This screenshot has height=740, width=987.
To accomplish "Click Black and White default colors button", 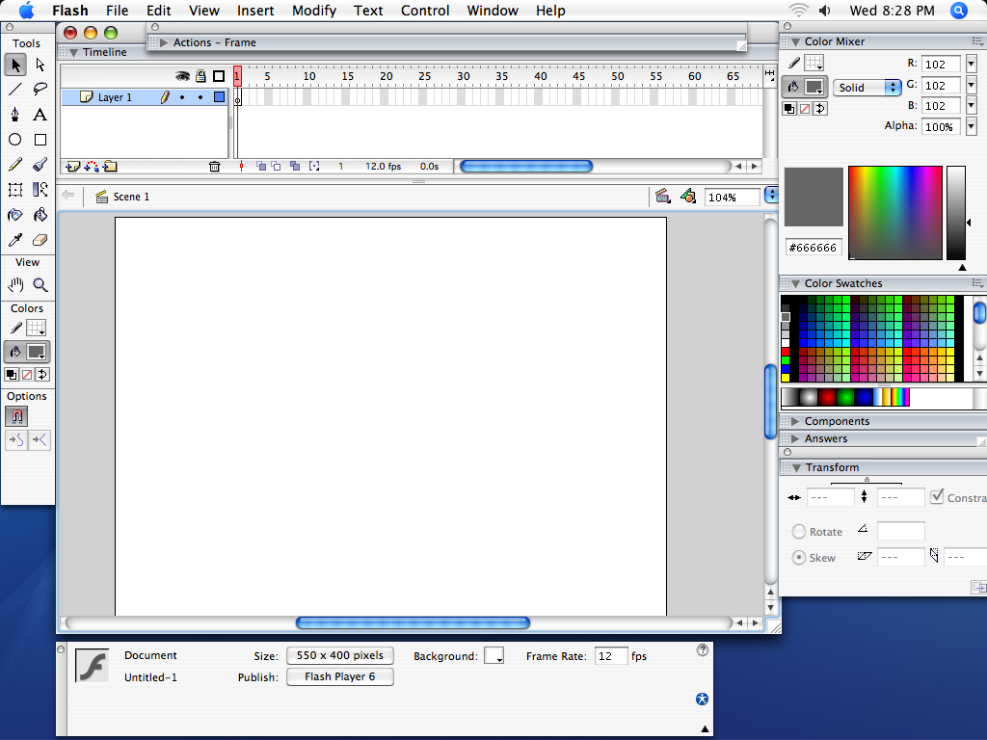I will pos(12,375).
